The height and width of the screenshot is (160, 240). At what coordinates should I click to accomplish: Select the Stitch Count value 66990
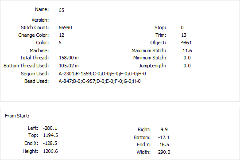coord(65,27)
